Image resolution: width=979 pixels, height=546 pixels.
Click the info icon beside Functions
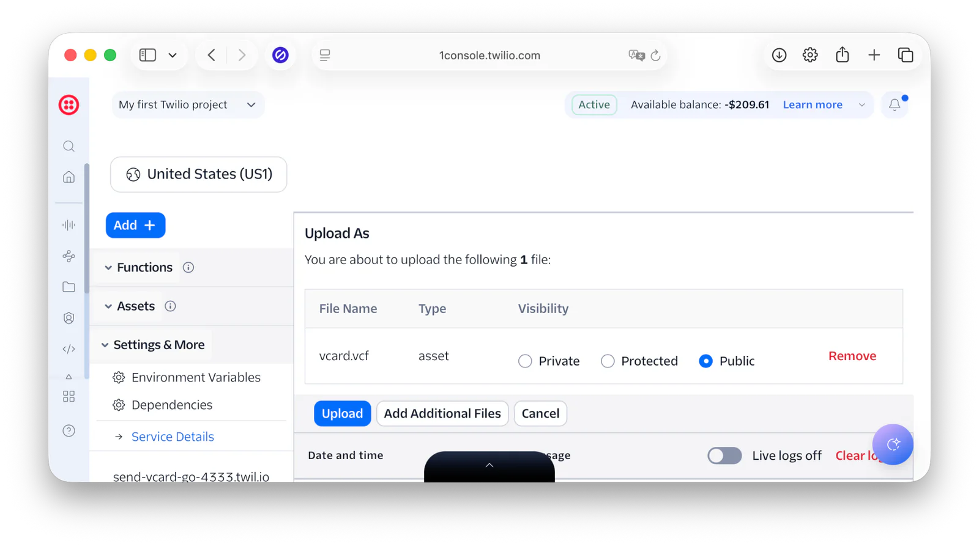point(188,267)
